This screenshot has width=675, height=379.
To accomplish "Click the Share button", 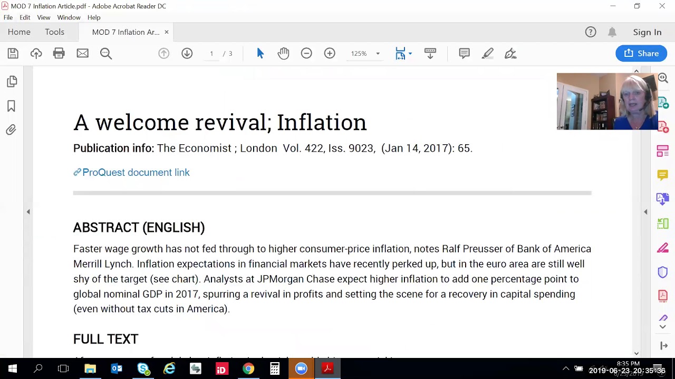I will point(641,53).
